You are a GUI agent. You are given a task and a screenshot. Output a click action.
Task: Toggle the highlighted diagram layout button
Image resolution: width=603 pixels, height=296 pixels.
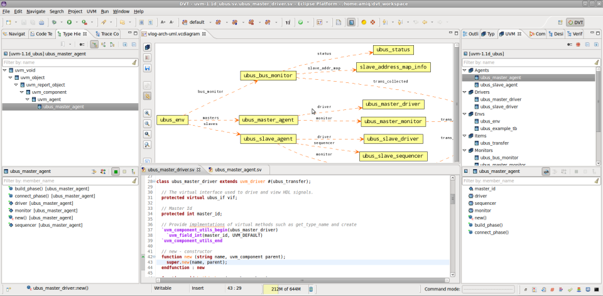147,96
